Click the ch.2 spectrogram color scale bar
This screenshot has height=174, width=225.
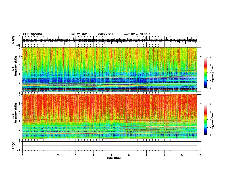tap(205, 120)
